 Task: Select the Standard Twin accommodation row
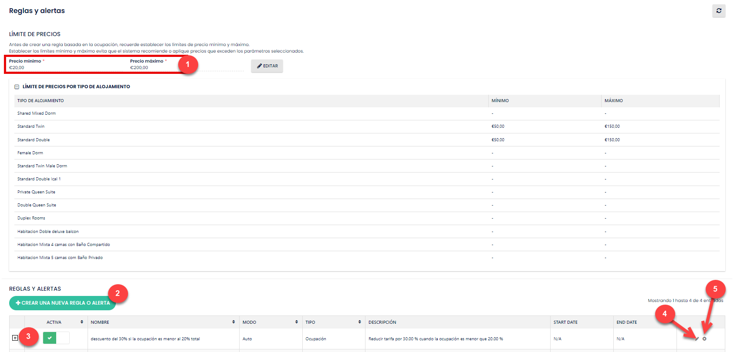tap(31, 126)
